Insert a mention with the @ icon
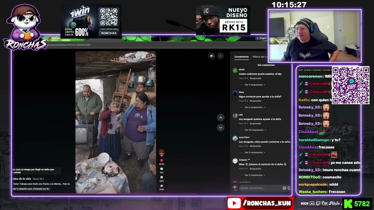Image resolution: width=374 pixels, height=210 pixels. point(284,188)
